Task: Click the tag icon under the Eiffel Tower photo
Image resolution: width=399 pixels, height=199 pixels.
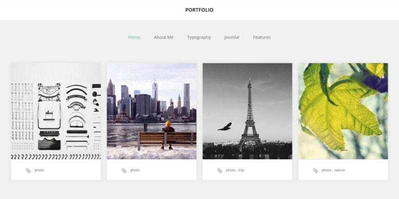Action: (220, 171)
